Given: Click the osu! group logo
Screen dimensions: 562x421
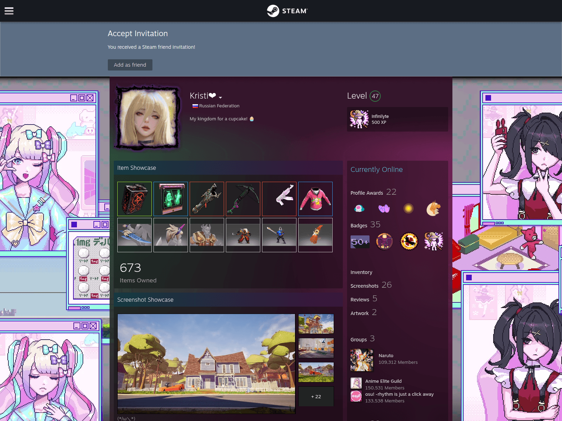Looking at the screenshot, I should (356, 396).
